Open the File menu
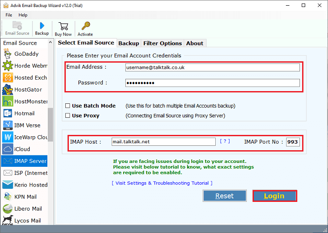 click(x=9, y=15)
